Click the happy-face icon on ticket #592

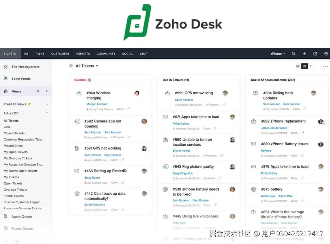point(78,121)
